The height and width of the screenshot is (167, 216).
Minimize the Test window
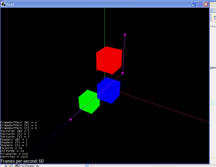[194, 4]
